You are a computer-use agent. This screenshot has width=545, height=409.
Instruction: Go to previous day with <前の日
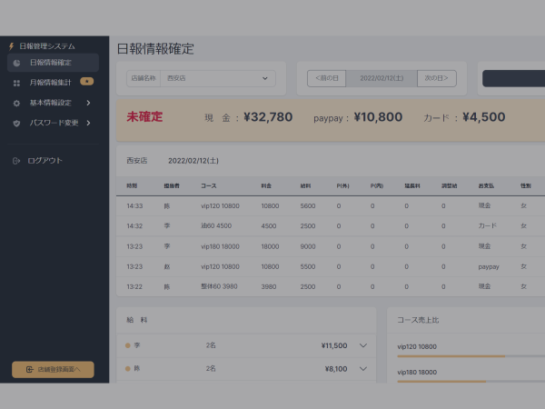(326, 78)
